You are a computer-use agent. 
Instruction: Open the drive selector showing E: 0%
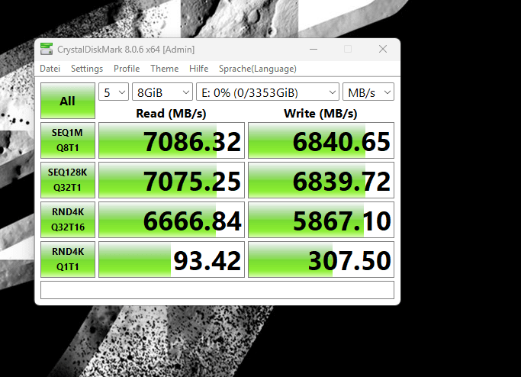pyautogui.click(x=268, y=92)
